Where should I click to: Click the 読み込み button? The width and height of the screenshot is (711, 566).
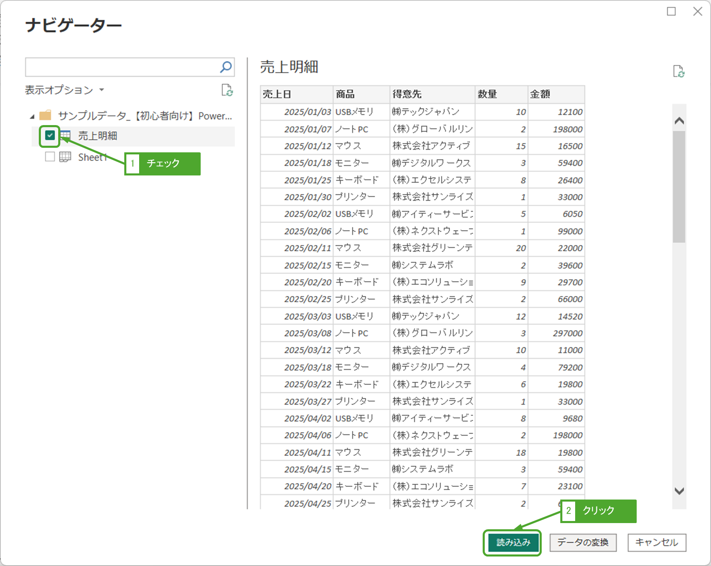pyautogui.click(x=513, y=542)
